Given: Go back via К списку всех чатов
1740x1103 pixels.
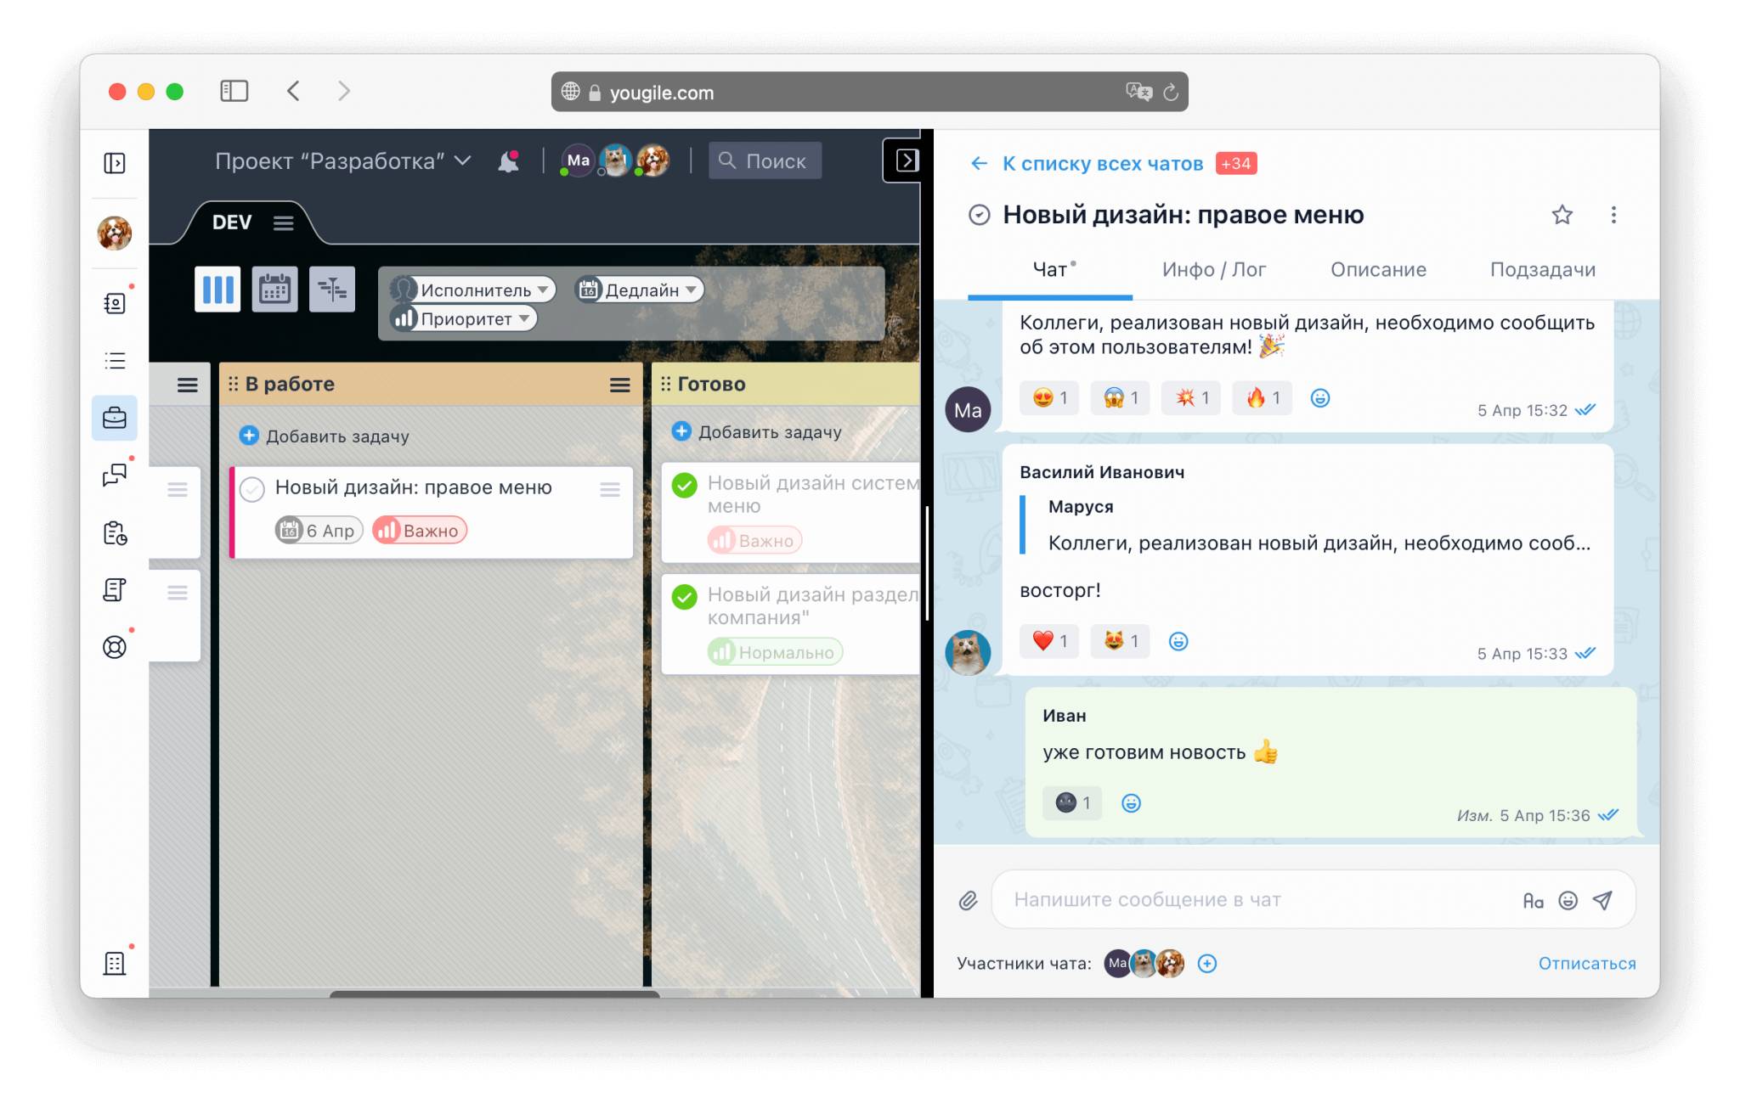Looking at the screenshot, I should click(x=1102, y=164).
